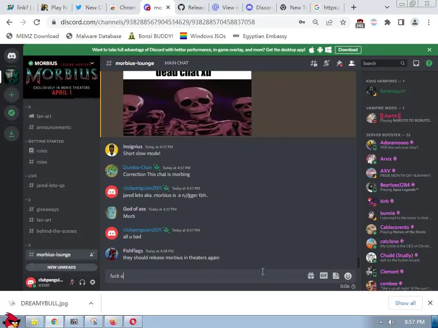
Task: Open DREAMYBULL.jpg download options chevron
Action: pyautogui.click(x=91, y=303)
